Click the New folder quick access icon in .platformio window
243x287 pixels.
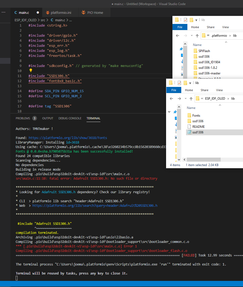point(192,20)
